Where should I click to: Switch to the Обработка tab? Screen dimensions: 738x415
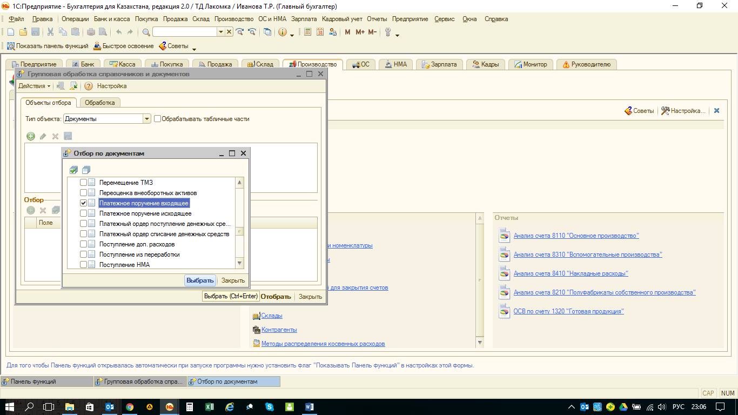[x=100, y=103]
